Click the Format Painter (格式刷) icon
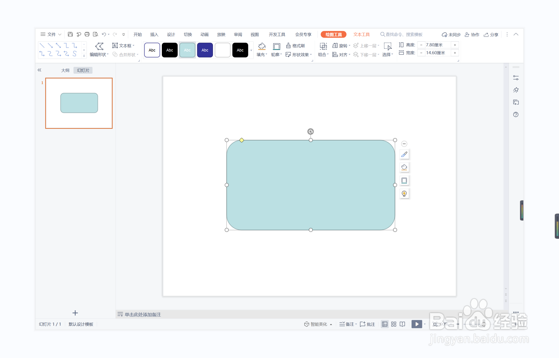Screen dimensions: 559x358 (x=288, y=46)
